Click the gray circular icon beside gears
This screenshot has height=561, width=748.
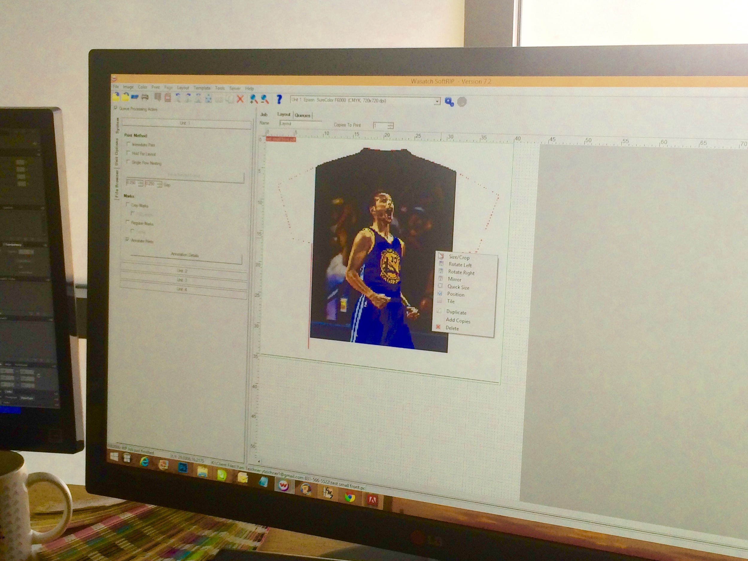(462, 102)
